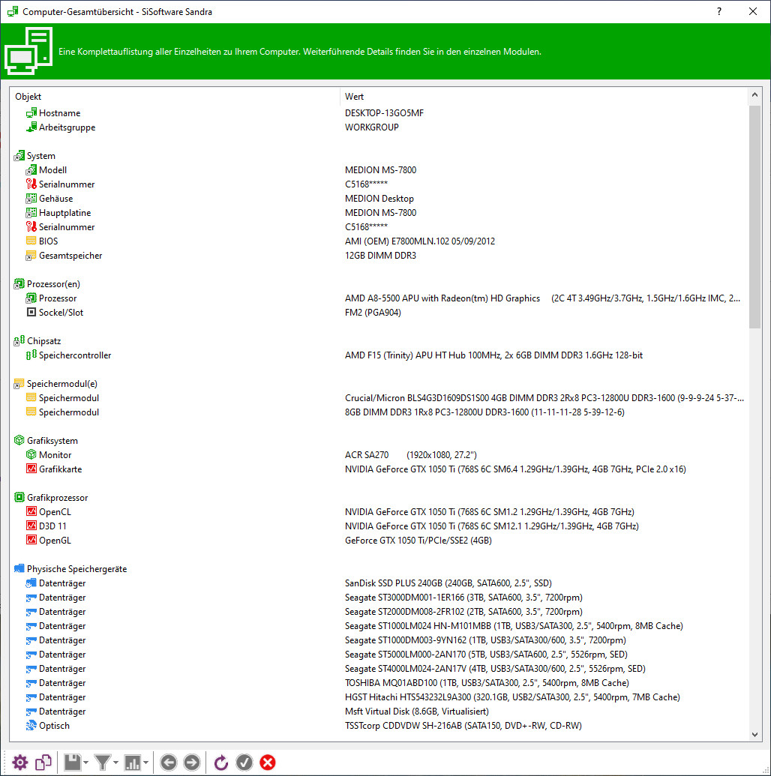Click the Grafikkarte row icon
The height and width of the screenshot is (776, 771).
point(31,469)
